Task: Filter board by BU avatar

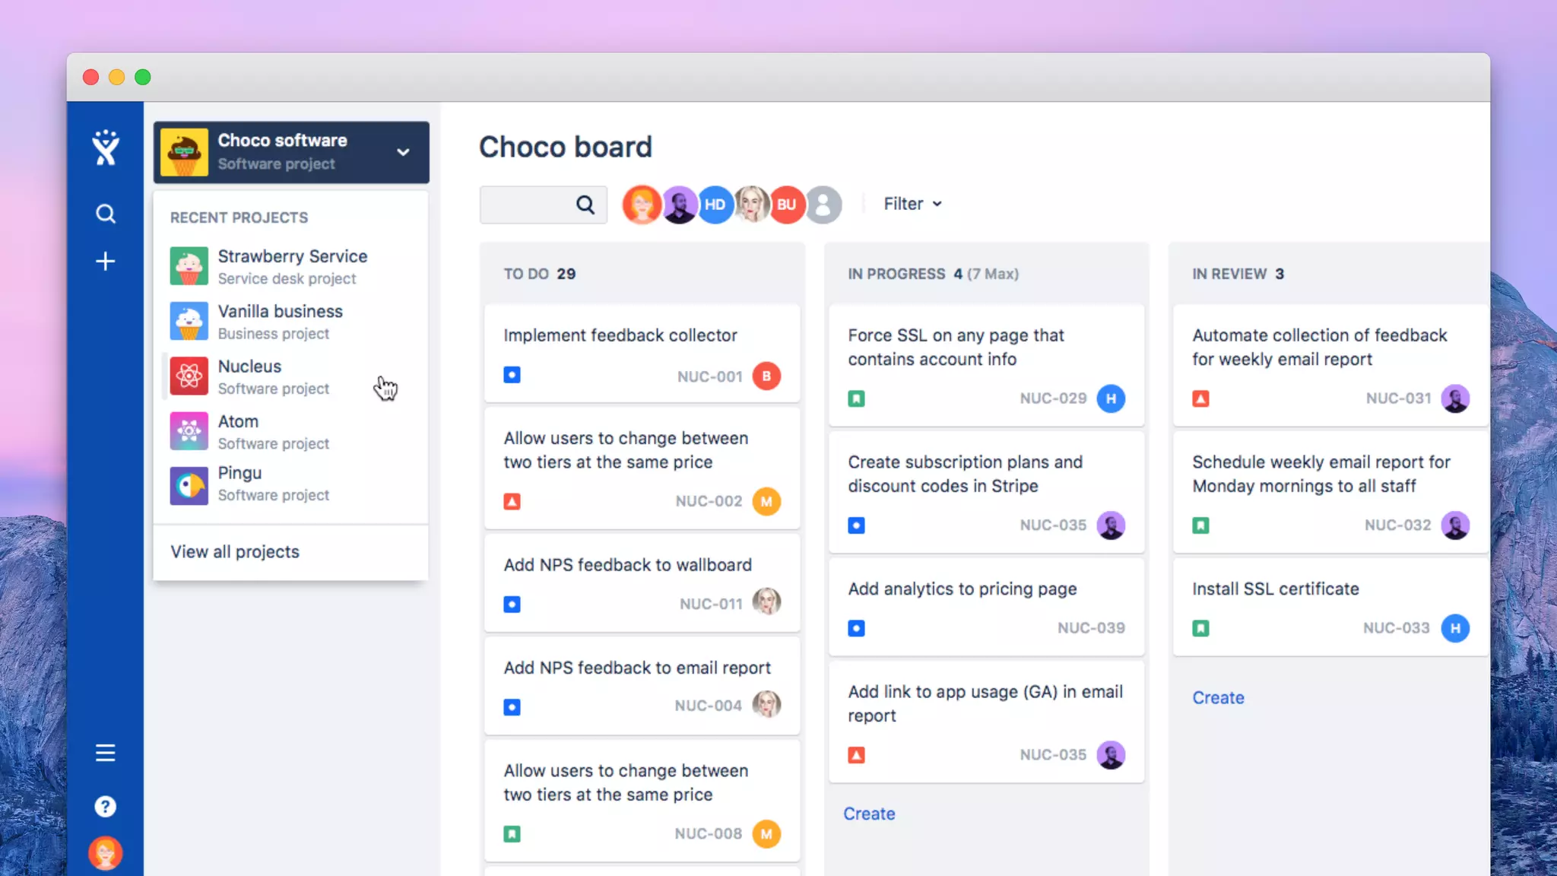Action: tap(787, 205)
